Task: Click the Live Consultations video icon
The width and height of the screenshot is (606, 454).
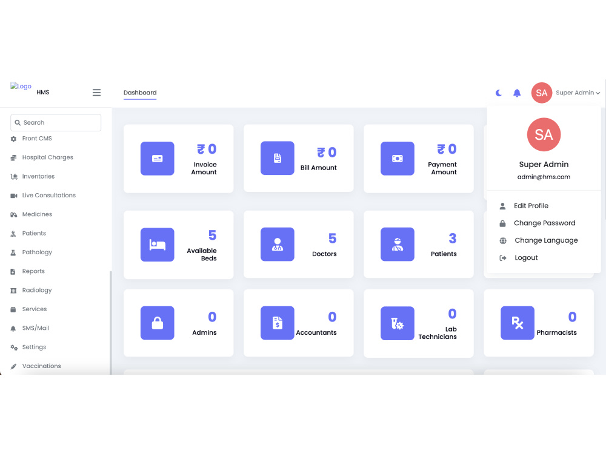Action: coord(14,196)
